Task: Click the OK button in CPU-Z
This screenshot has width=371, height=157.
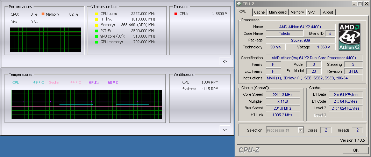Action: pyautogui.click(x=356, y=150)
